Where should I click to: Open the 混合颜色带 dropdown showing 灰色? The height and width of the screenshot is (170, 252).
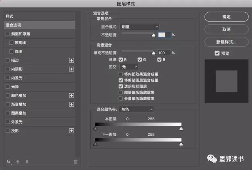point(136,109)
